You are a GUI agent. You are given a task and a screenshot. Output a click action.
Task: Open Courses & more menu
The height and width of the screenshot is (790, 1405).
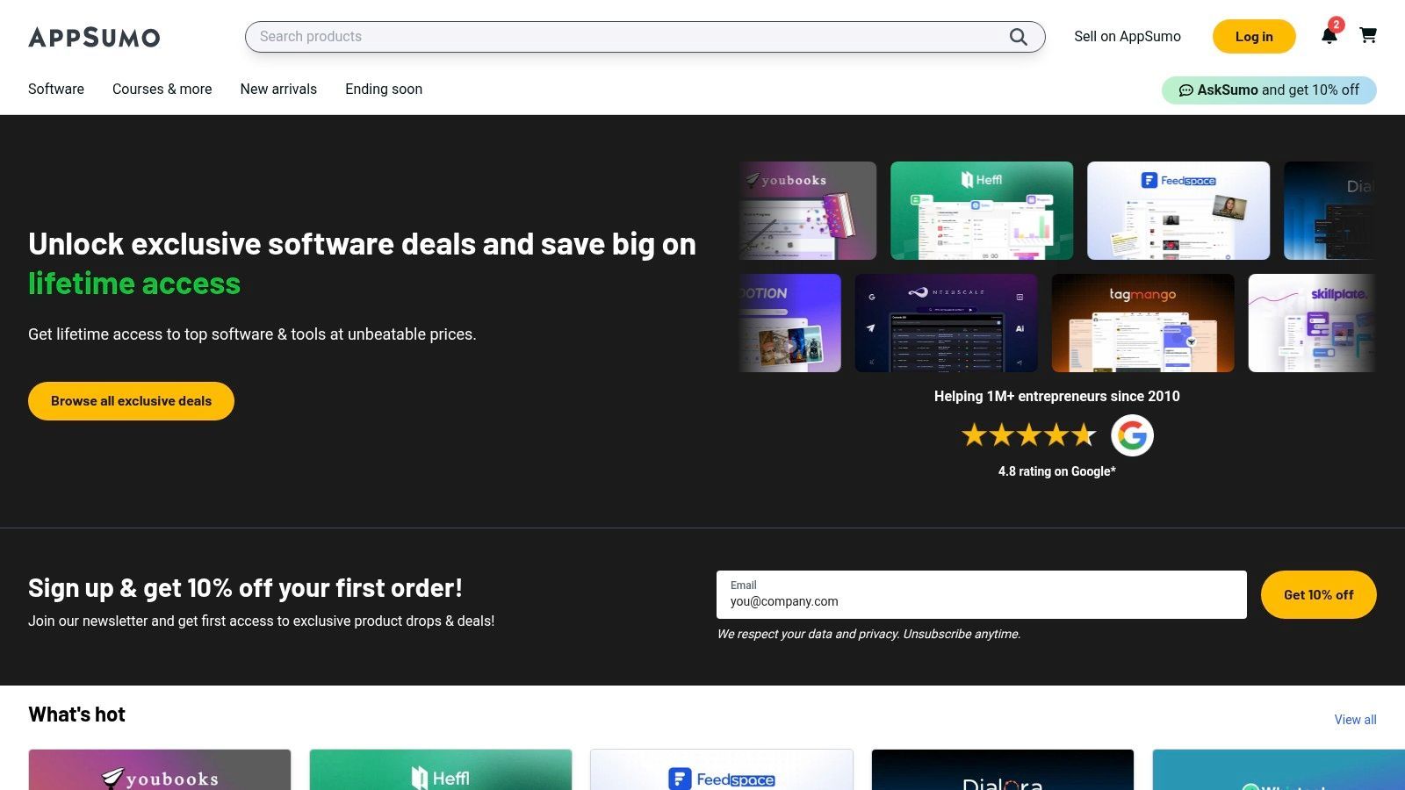pos(162,90)
